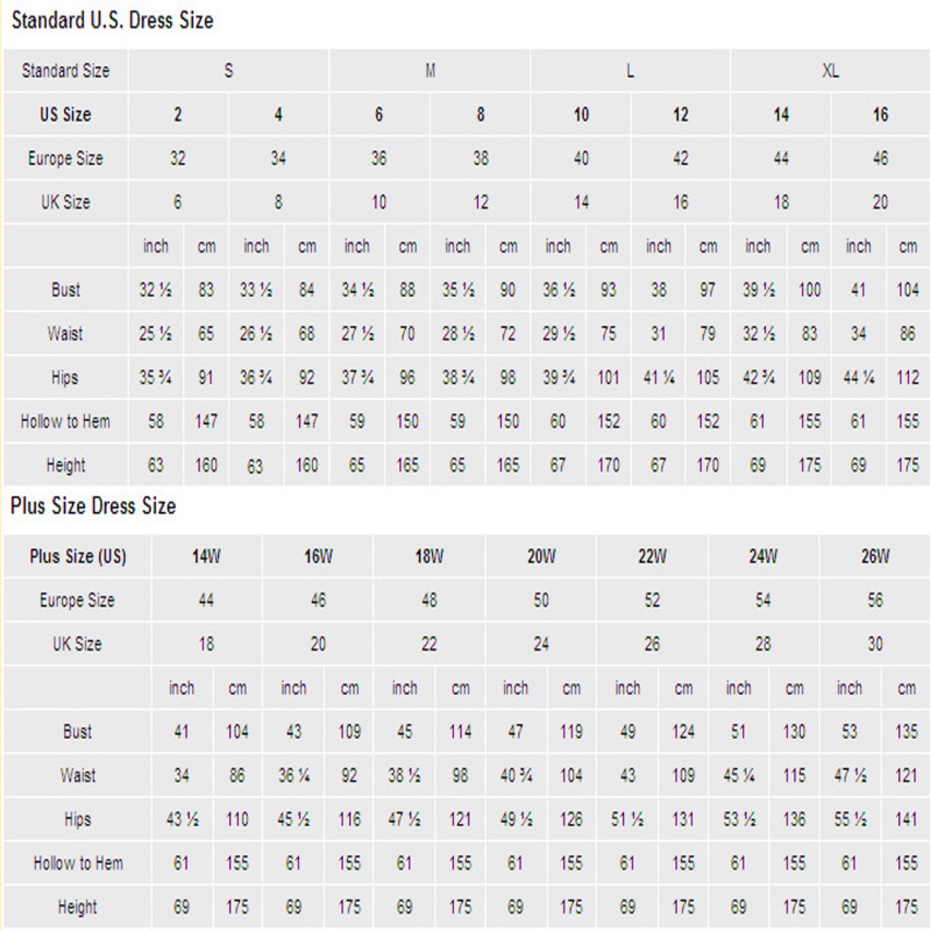This screenshot has width=931, height=931.
Task: Select the Bust row label in plus size table
Action: [77, 732]
